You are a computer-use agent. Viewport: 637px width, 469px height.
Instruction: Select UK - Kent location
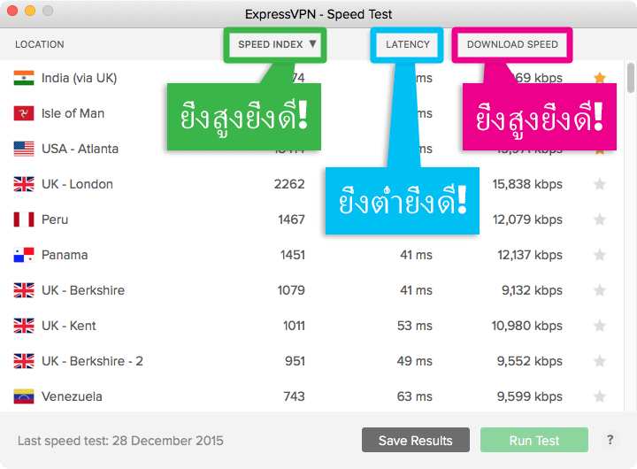(x=69, y=326)
